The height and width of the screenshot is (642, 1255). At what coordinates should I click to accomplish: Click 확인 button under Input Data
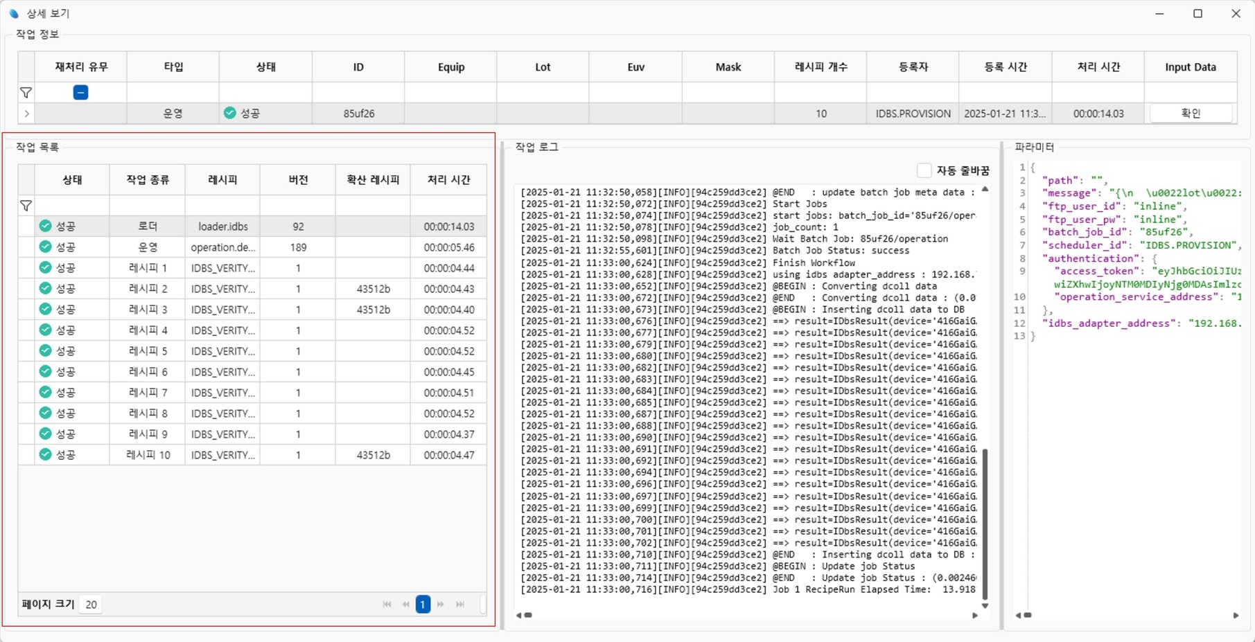coord(1190,114)
